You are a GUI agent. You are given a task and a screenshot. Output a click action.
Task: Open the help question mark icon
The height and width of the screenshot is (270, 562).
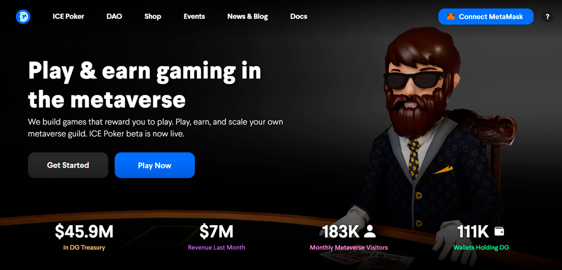(547, 16)
